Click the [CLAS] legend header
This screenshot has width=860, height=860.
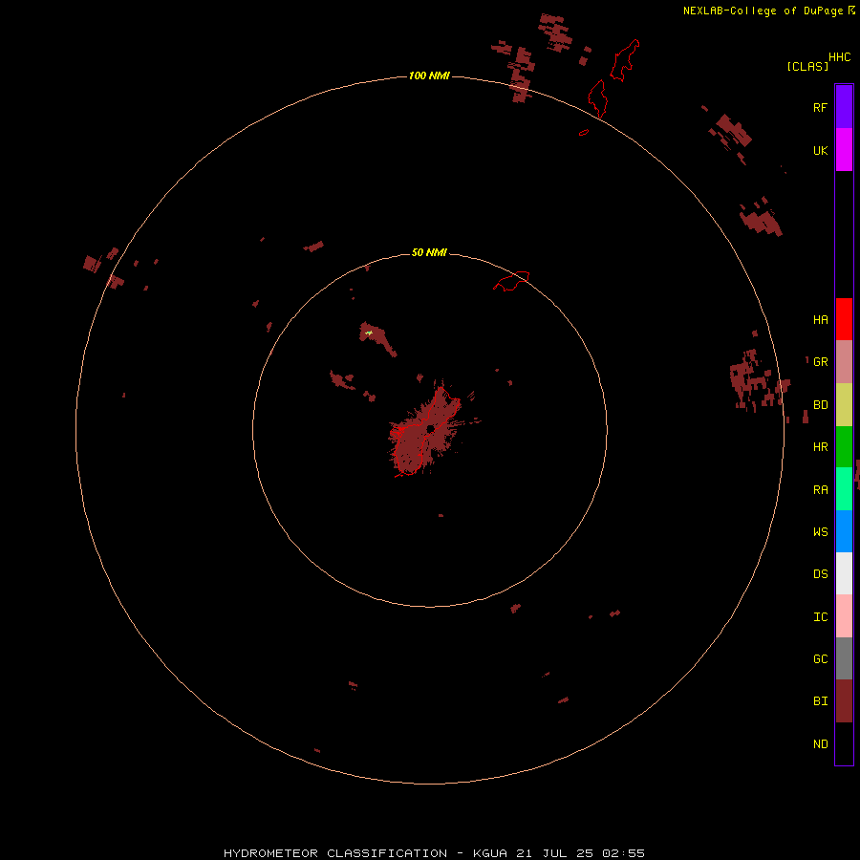coord(807,66)
